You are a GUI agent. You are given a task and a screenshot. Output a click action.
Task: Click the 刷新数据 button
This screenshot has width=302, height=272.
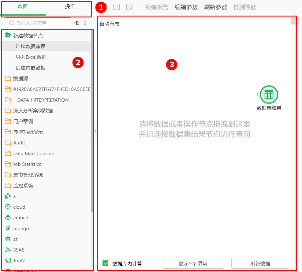coord(260,263)
